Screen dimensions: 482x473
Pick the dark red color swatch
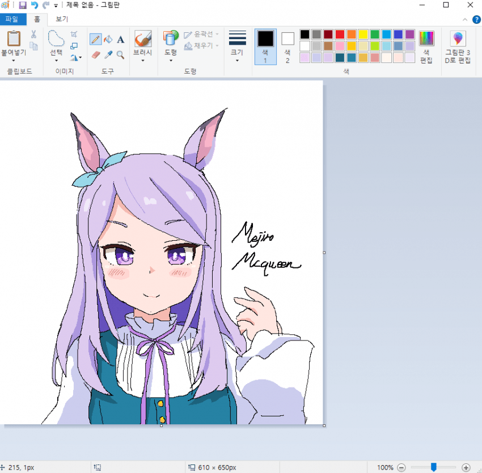[328, 34]
